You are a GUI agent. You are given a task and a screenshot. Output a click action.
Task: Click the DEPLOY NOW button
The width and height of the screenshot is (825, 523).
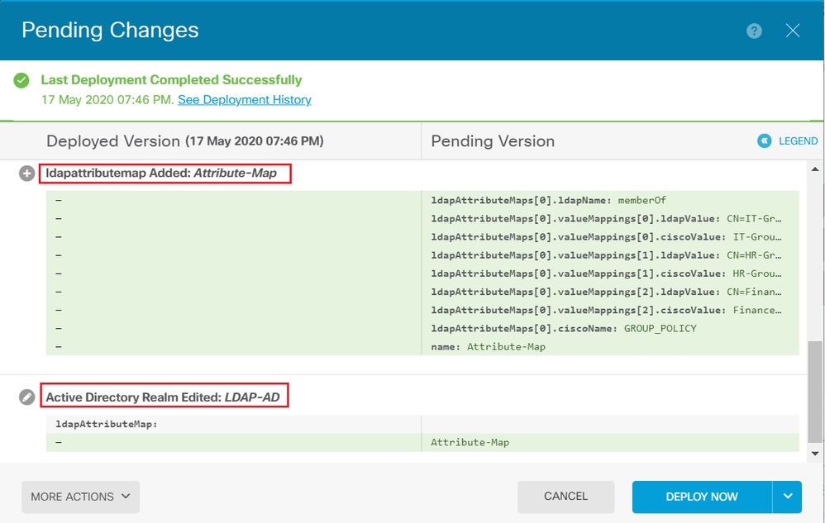coord(702,497)
